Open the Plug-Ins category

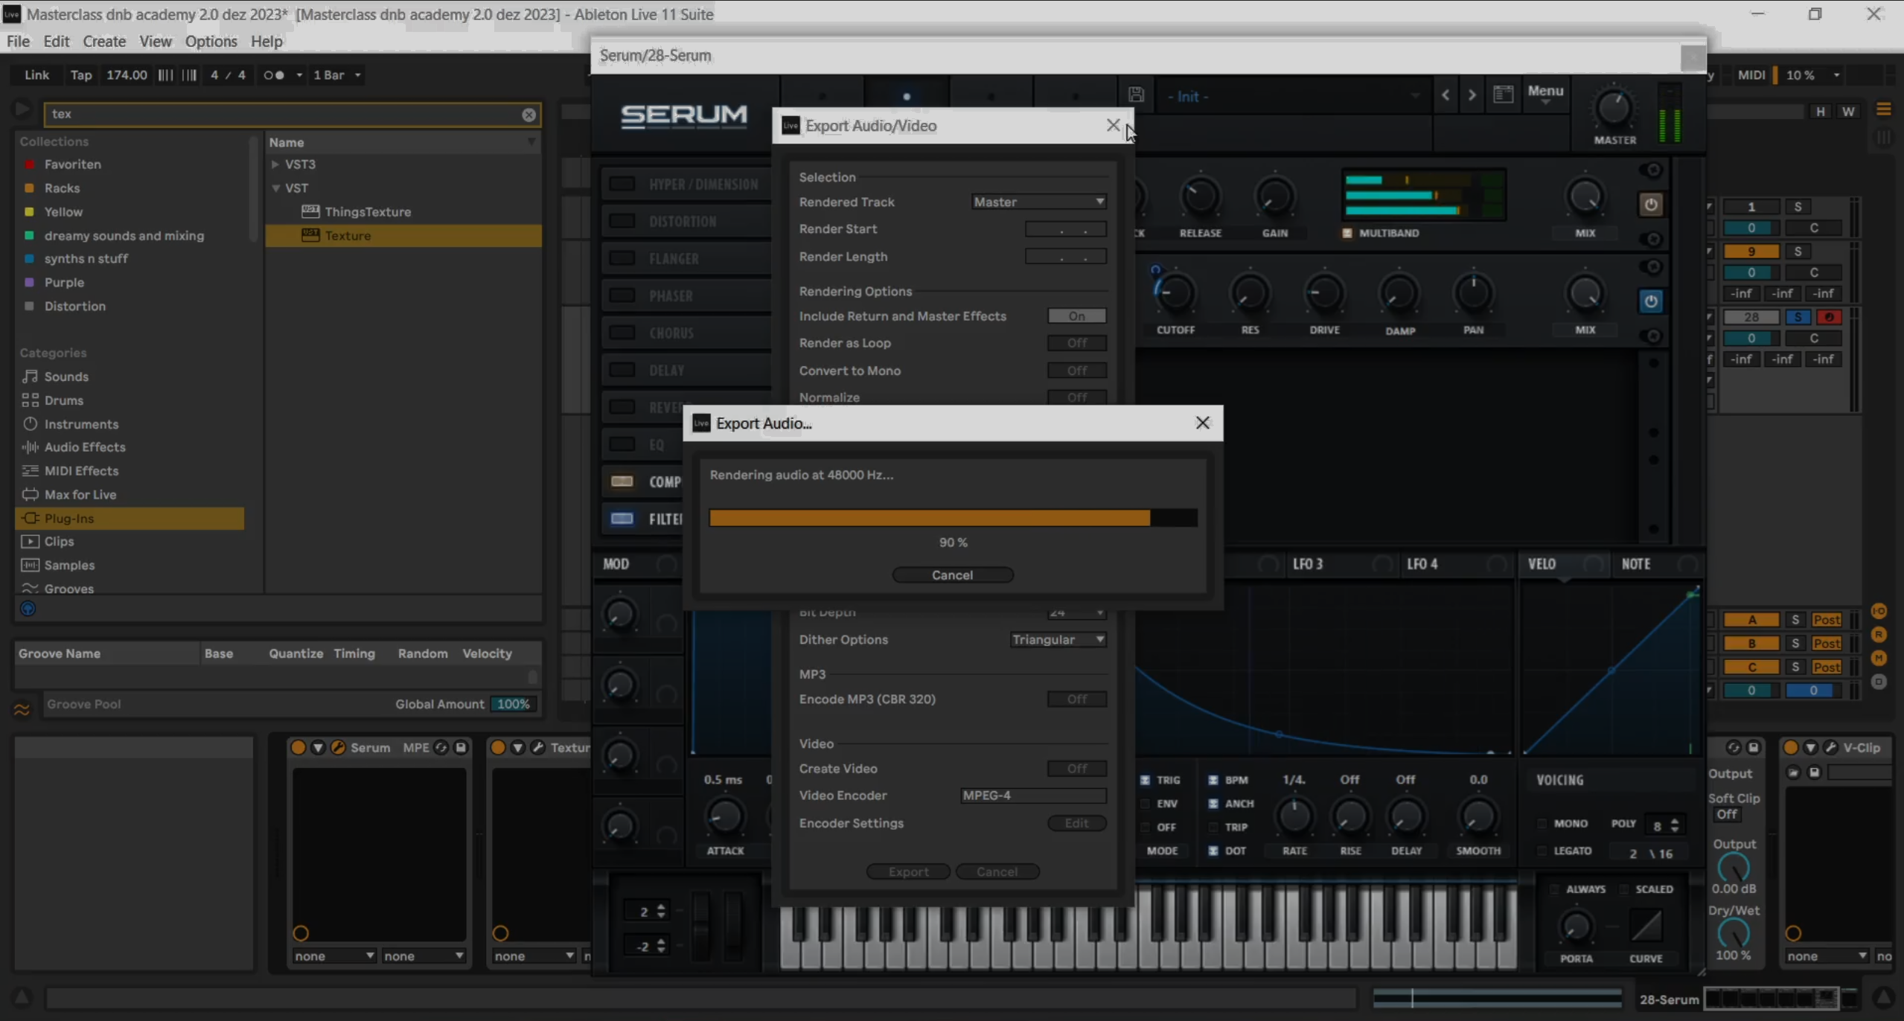click(130, 519)
